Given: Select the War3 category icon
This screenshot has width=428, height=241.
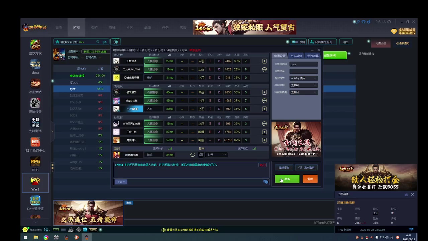Looking at the screenshot, I should point(35,183).
